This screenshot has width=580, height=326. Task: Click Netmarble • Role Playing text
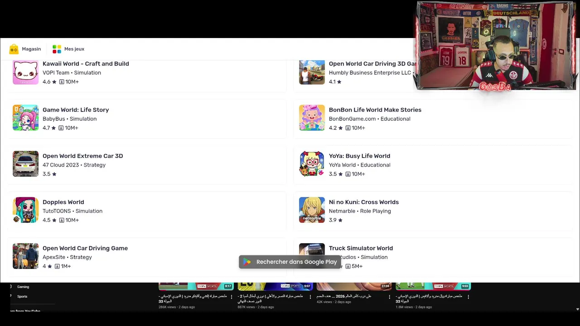(x=360, y=211)
